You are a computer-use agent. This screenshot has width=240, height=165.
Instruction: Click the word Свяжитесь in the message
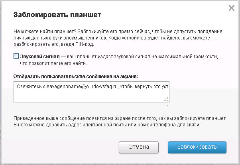(x=30, y=85)
